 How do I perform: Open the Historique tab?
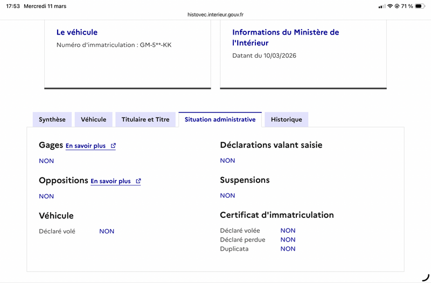[x=287, y=119]
